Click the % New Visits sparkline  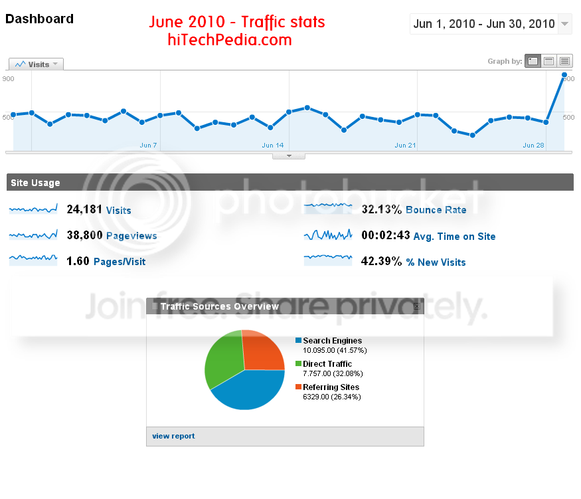[328, 260]
